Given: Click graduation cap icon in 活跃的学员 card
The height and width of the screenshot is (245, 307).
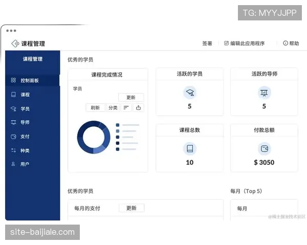Looking at the screenshot, I should [x=190, y=92].
